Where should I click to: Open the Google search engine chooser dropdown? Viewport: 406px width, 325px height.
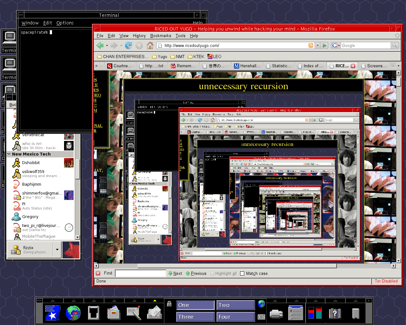(336, 45)
